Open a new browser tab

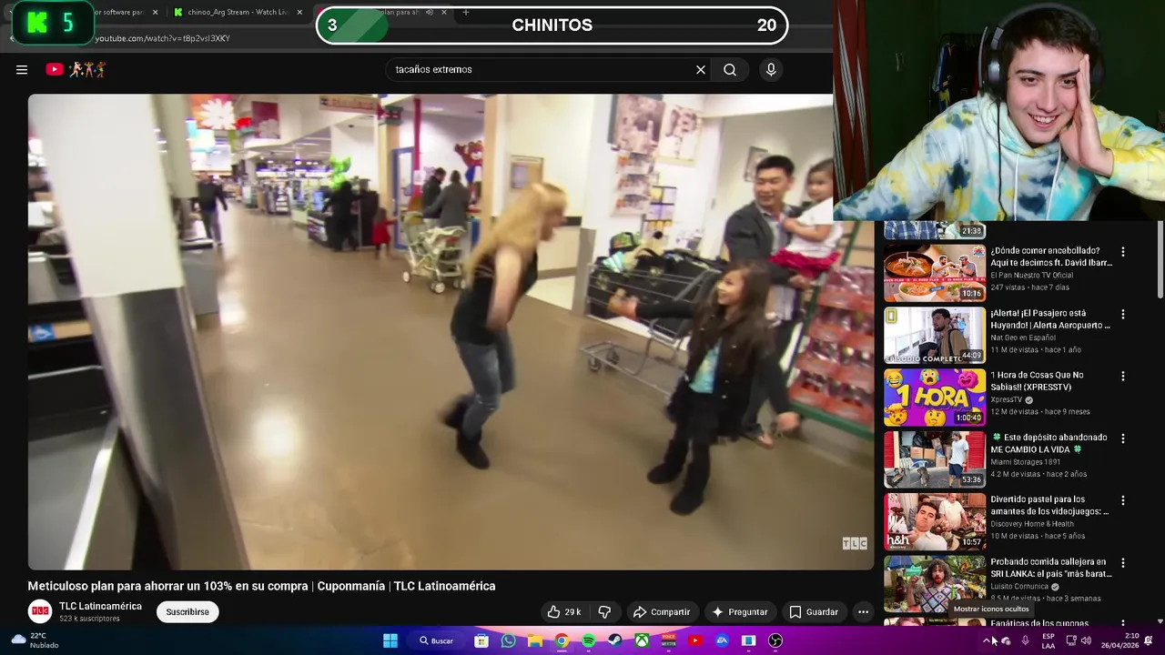click(466, 12)
